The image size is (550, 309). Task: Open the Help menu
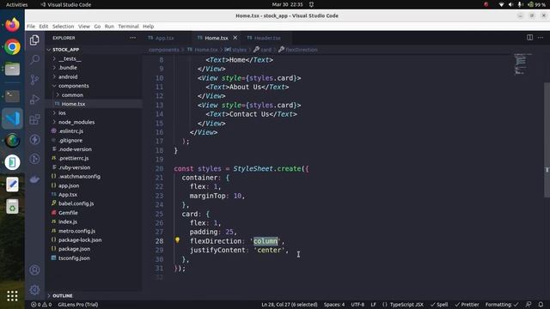(x=149, y=27)
